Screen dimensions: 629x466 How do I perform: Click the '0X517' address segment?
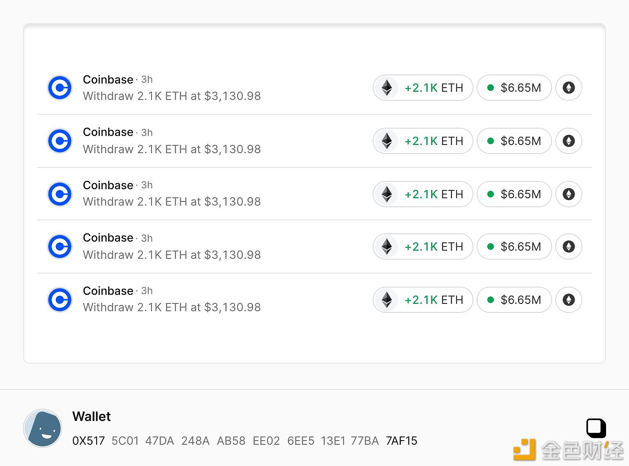[x=88, y=441]
